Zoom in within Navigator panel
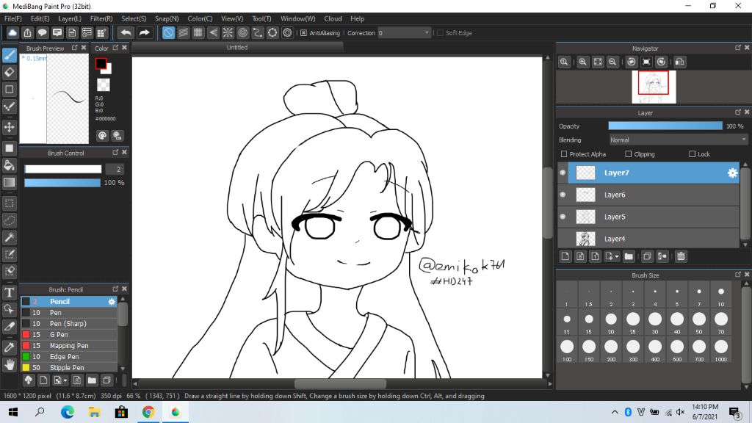 click(x=582, y=62)
